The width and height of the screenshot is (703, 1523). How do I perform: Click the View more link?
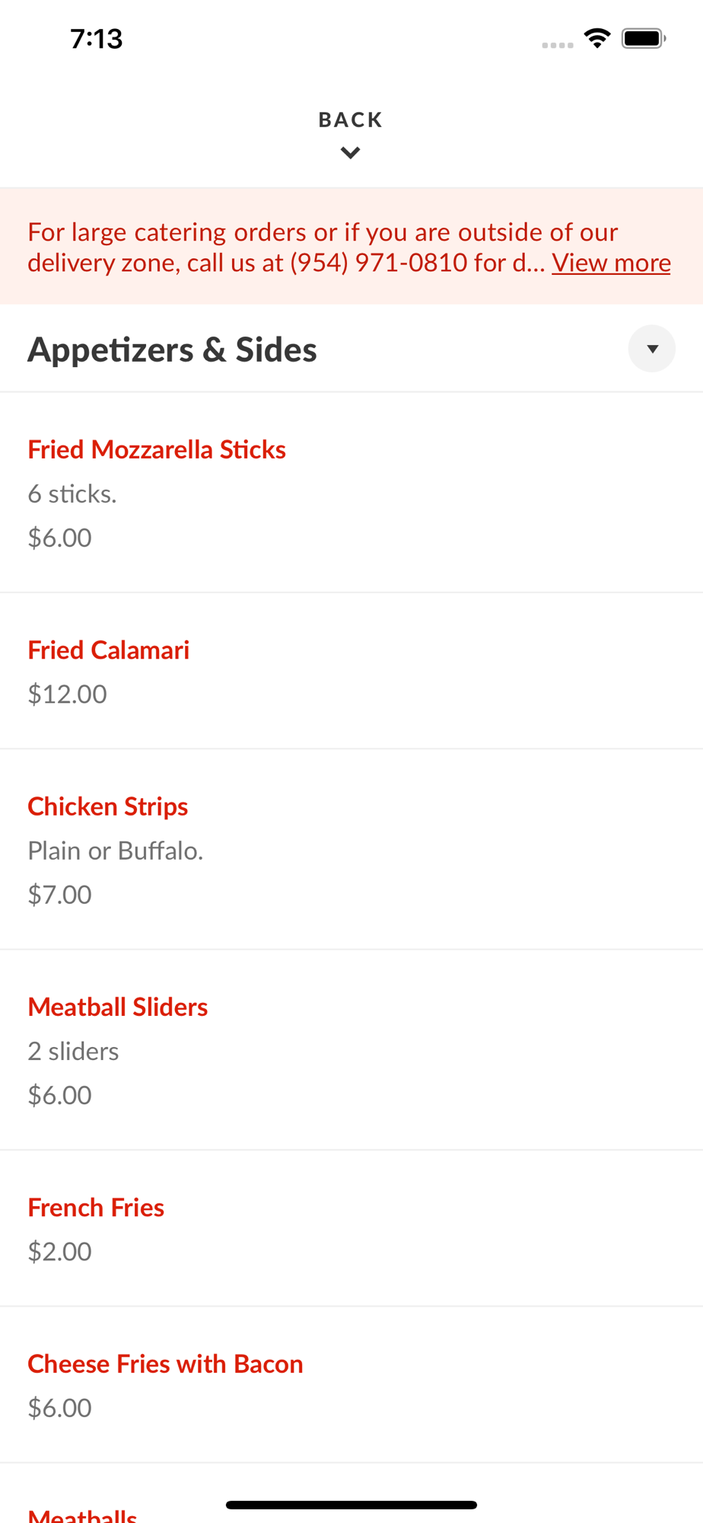tap(611, 263)
